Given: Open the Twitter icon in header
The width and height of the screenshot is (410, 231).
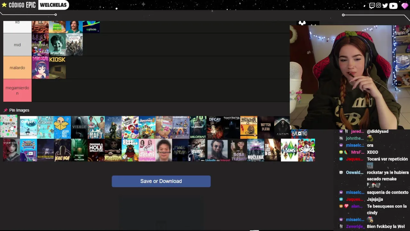Looking at the screenshot, I should point(385,5).
